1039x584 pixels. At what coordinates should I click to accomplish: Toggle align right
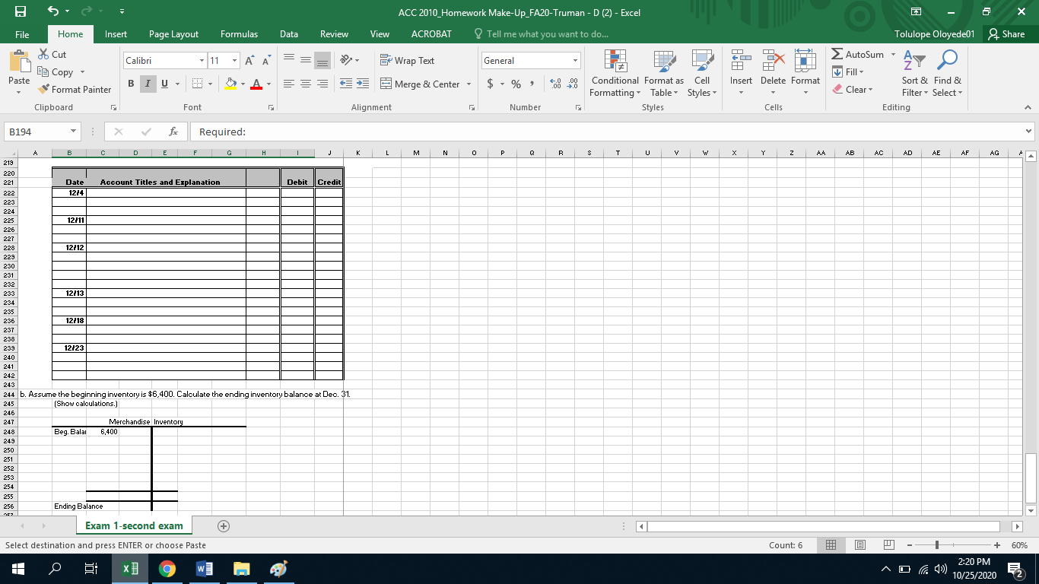pos(323,84)
